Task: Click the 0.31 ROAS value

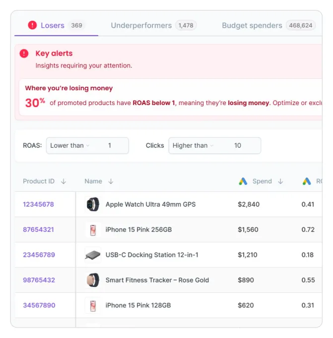Action: pos(308,305)
